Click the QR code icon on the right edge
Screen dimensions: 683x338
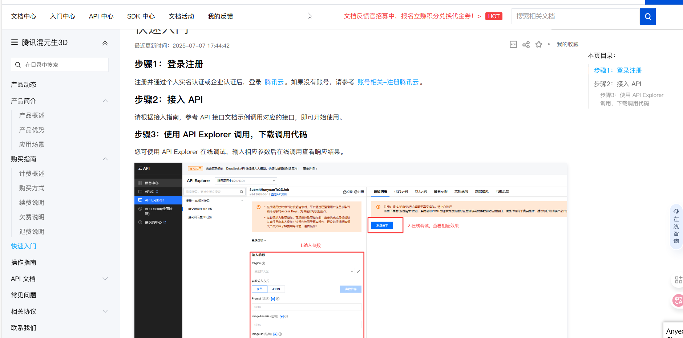click(678, 280)
